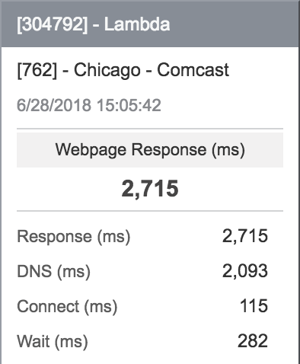Screen dimensions: 300x364
Task: Click the Comcast provider name
Action: [x=193, y=70]
